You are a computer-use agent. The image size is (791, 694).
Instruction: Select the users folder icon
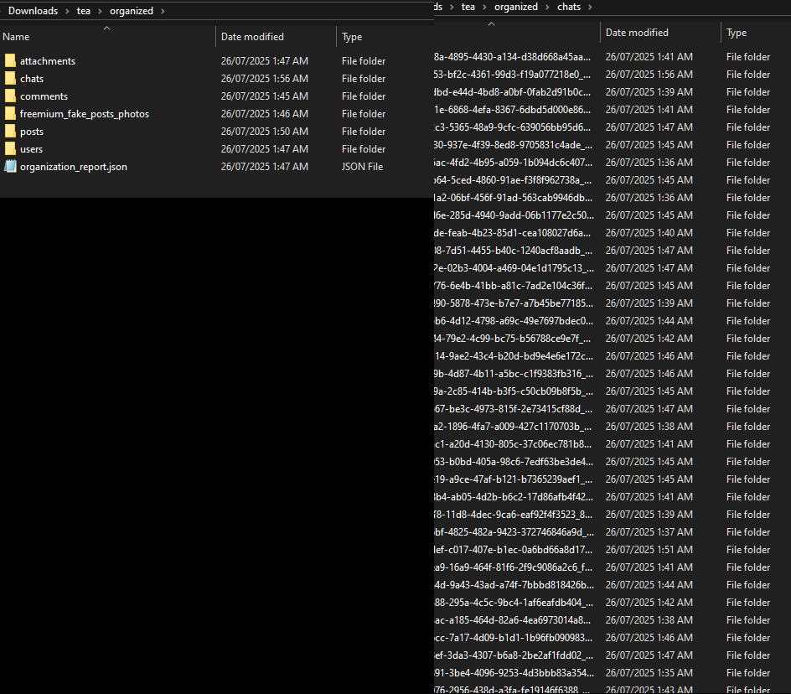[10, 149]
